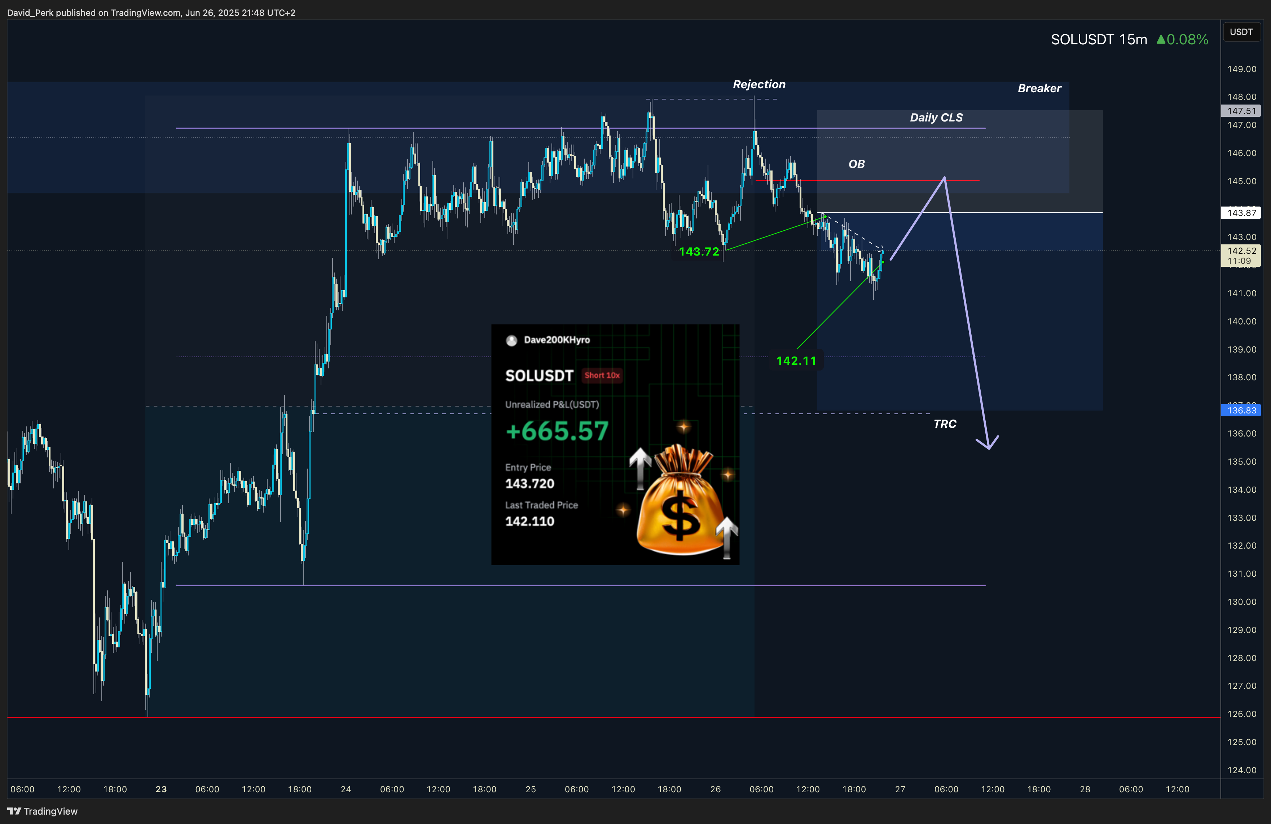Click the Daily CLS annotation label
Image resolution: width=1271 pixels, height=824 pixels.
pyautogui.click(x=936, y=118)
